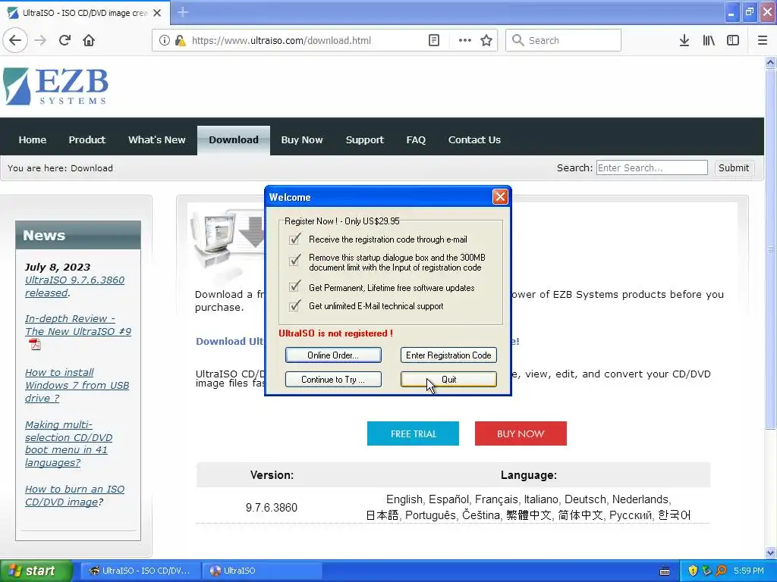777x582 pixels.
Task: Close the Welcome dialog with X
Action: click(x=500, y=197)
